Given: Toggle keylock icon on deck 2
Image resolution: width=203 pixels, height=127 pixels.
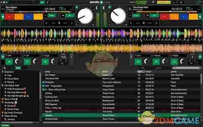Looking at the screenshot, I should [110, 7].
